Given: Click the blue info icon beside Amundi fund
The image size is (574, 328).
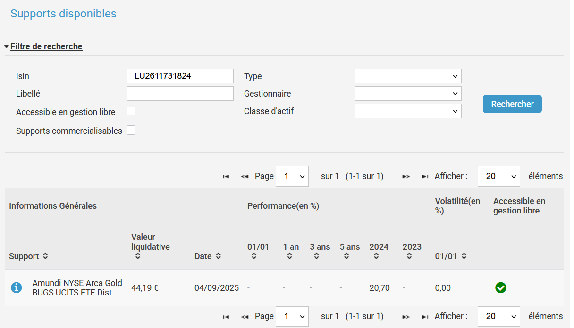Looking at the screenshot, I should 17,287.
